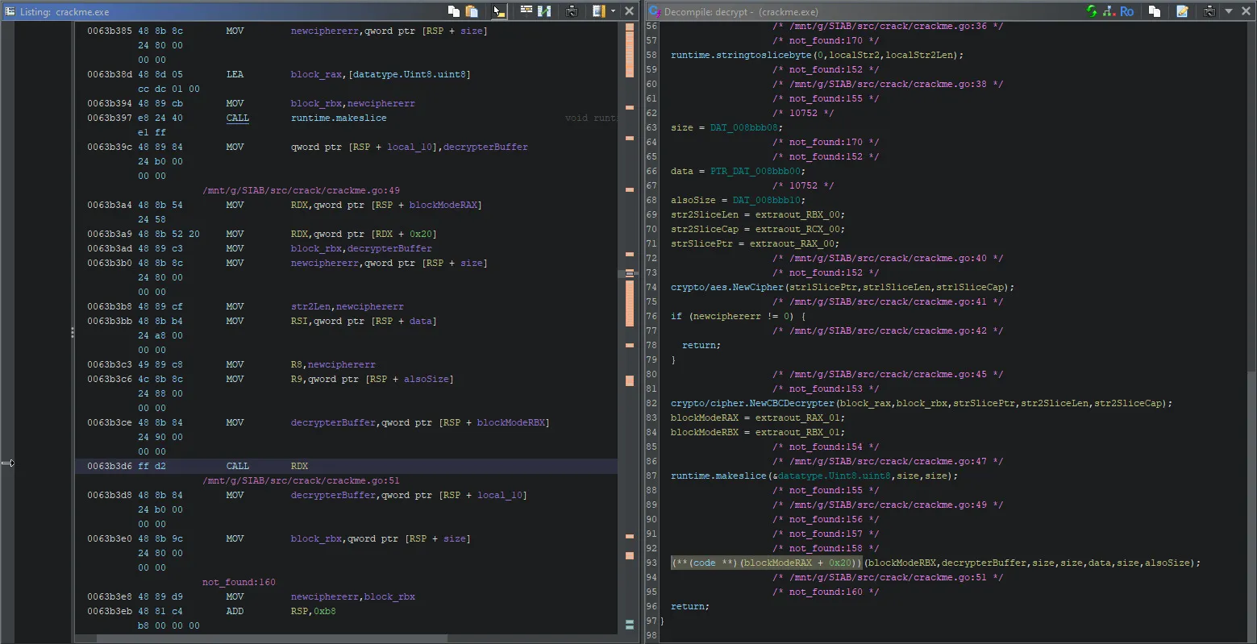Click runtime.stringtoslicebyte in decompiler

740,55
